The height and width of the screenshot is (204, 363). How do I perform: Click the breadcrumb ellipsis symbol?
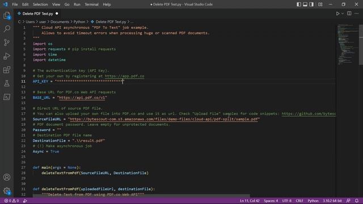point(132,22)
